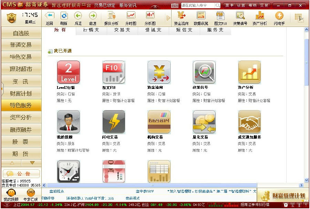Collapse the left sidebar using the edge handle

click(x=2, y=89)
